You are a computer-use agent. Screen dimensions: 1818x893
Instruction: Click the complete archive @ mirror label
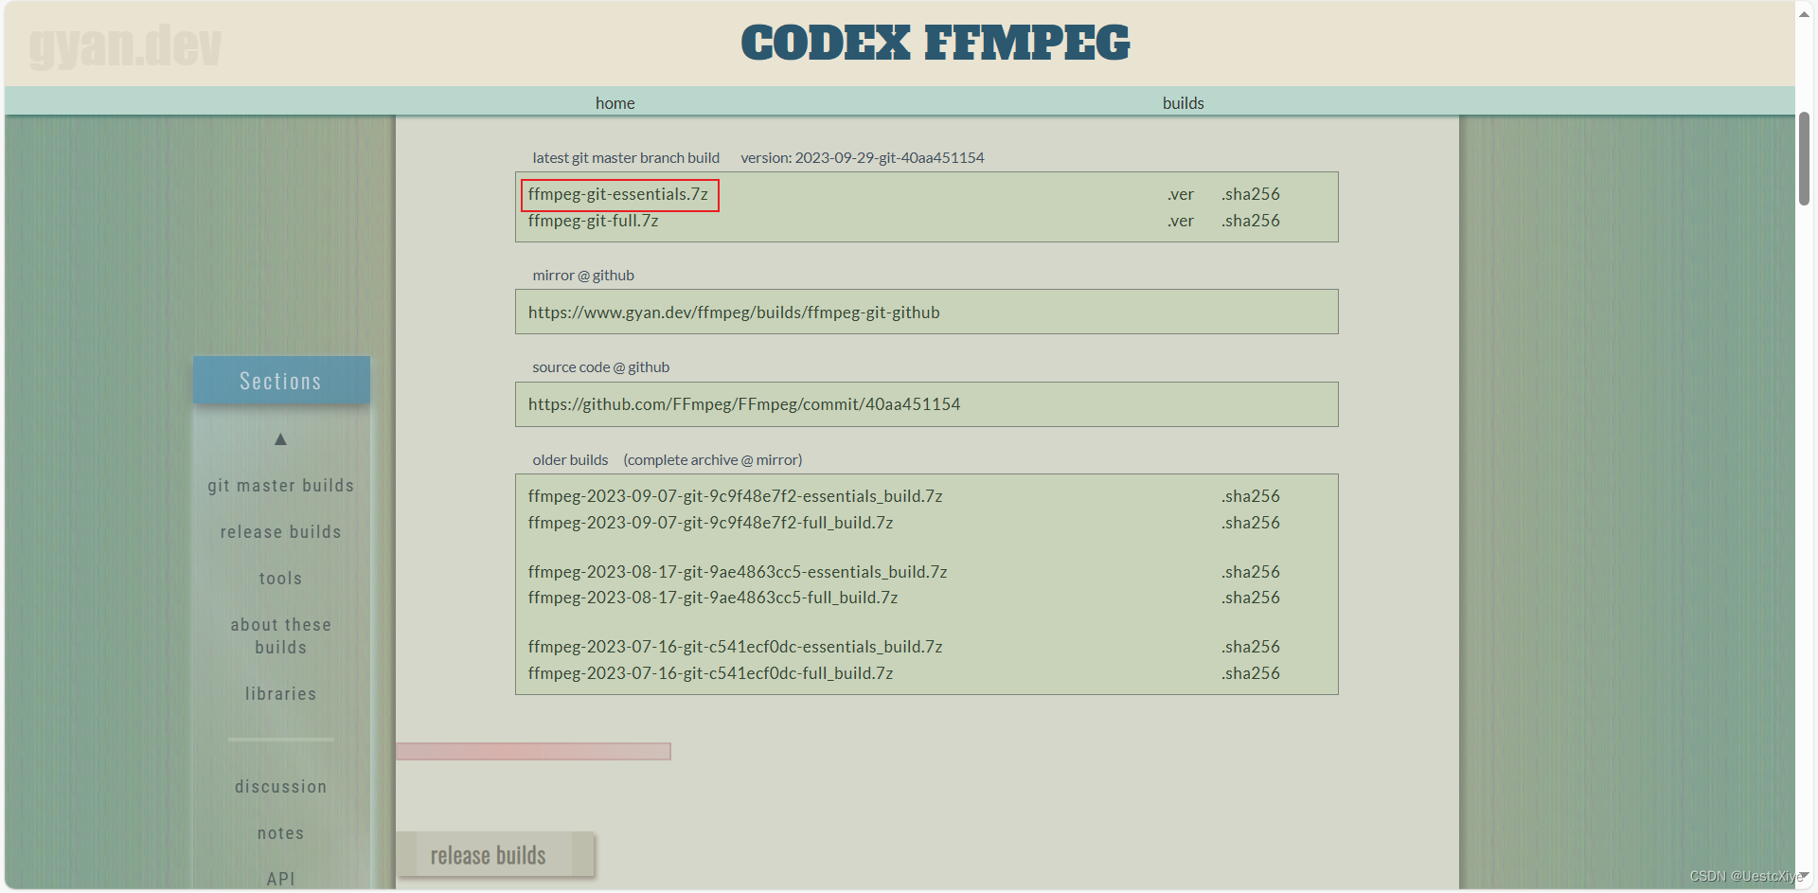712,460
